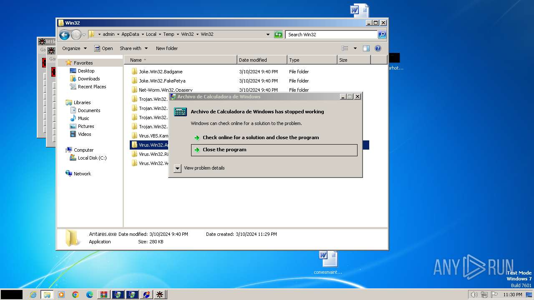This screenshot has height=300, width=534.
Task: Open Desktop in the navigation pane
Action: 86,71
